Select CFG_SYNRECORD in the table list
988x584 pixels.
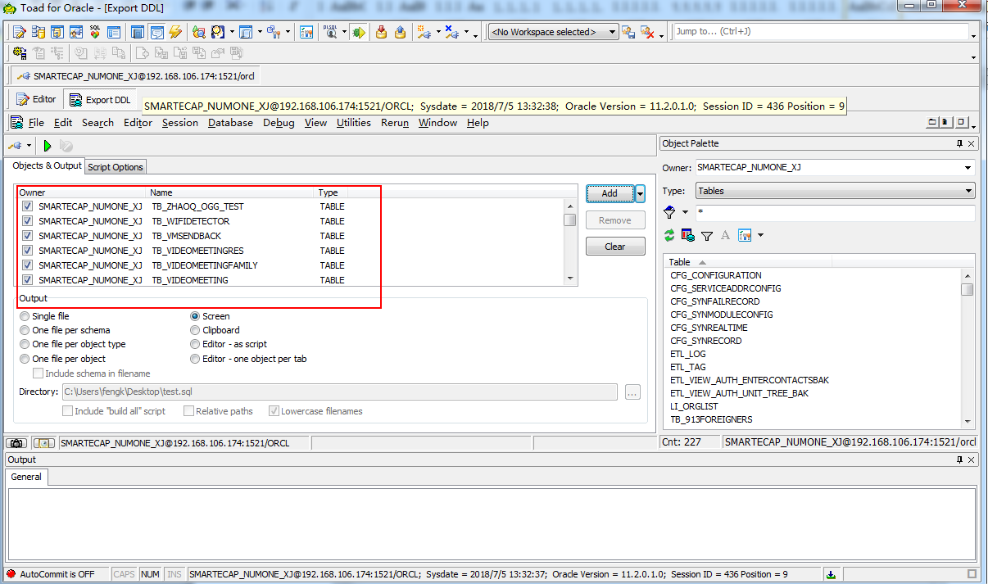[x=705, y=341]
